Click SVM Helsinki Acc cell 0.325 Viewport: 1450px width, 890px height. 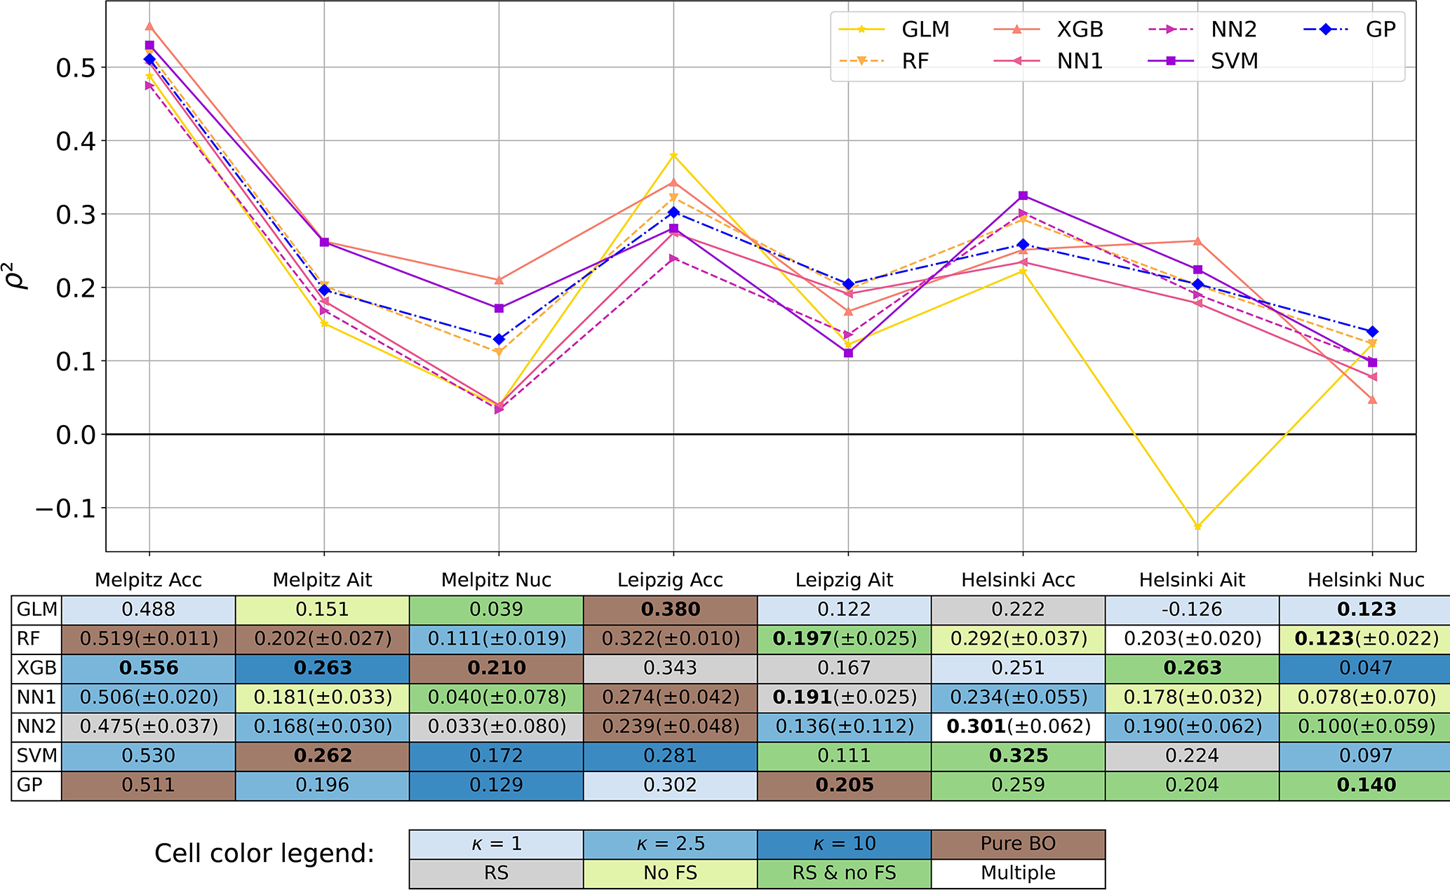point(1018,755)
